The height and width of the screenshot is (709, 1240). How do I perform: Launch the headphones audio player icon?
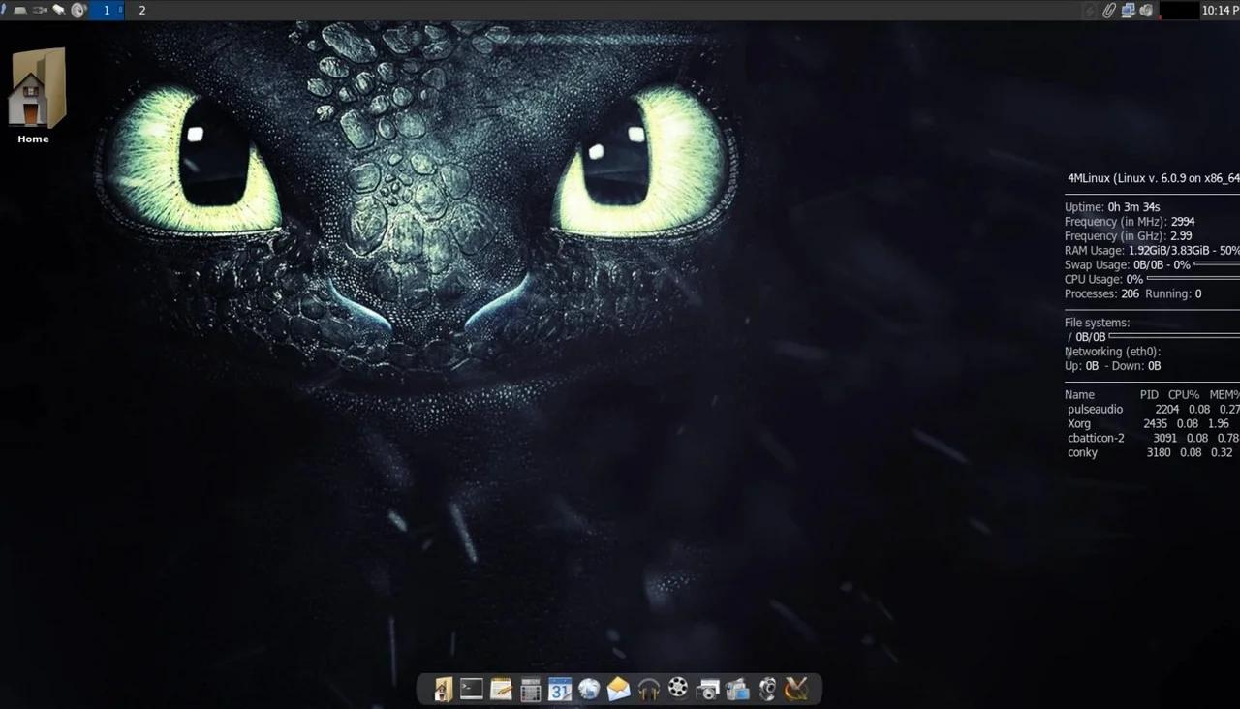[x=648, y=689]
